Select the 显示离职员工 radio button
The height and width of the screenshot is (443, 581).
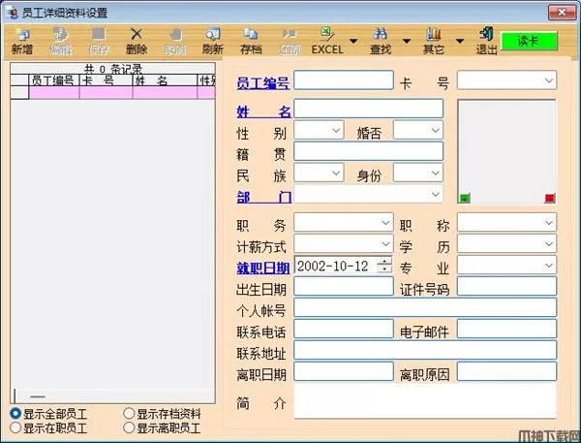click(x=129, y=427)
